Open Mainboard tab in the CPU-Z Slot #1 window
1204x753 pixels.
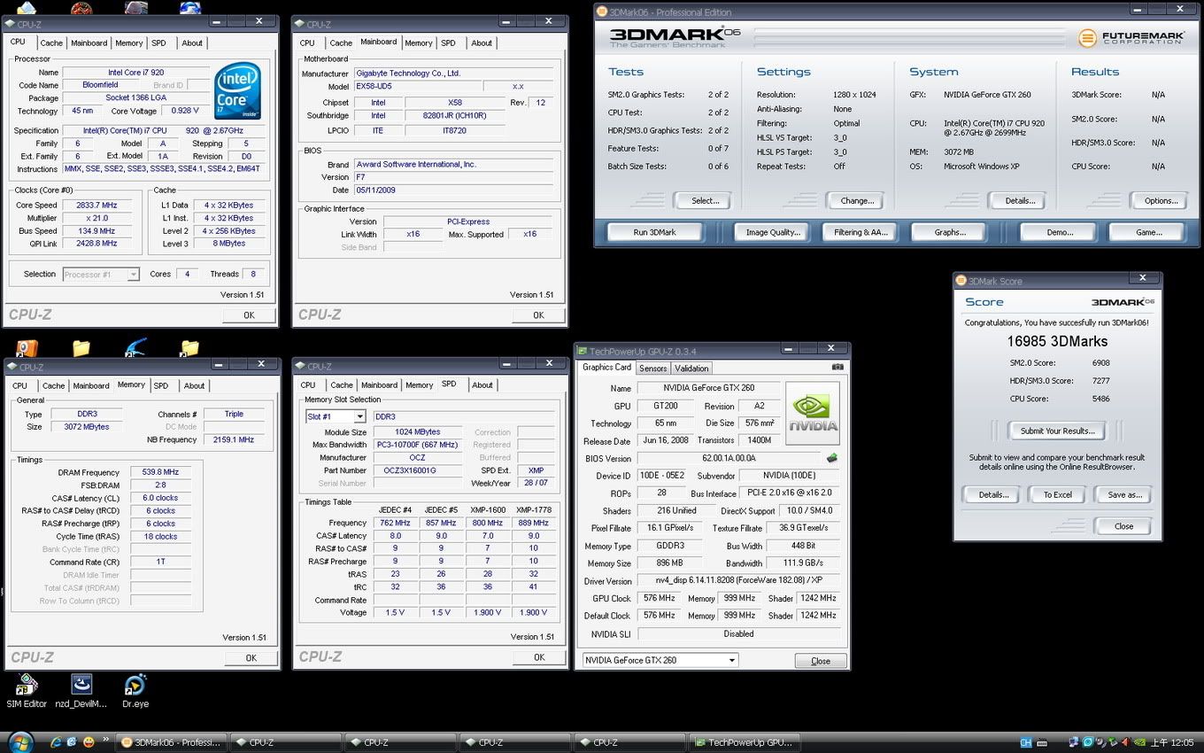379,385
